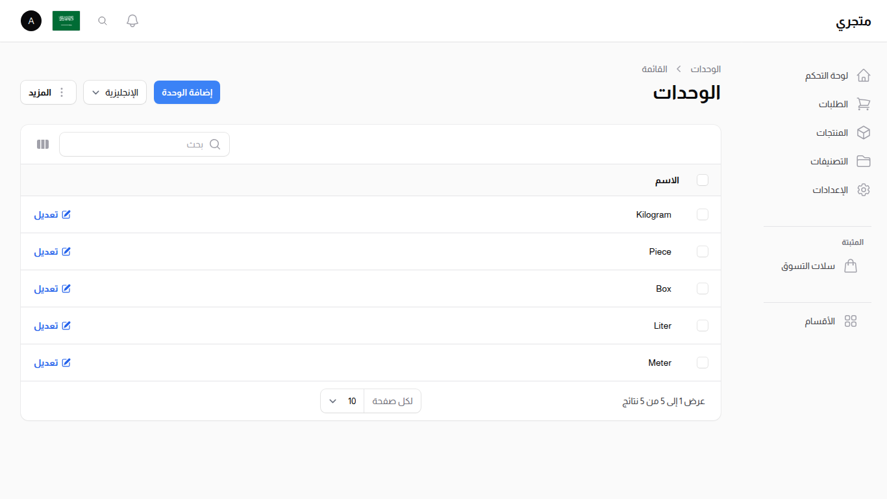Check the Kilogram row checkbox

[703, 214]
